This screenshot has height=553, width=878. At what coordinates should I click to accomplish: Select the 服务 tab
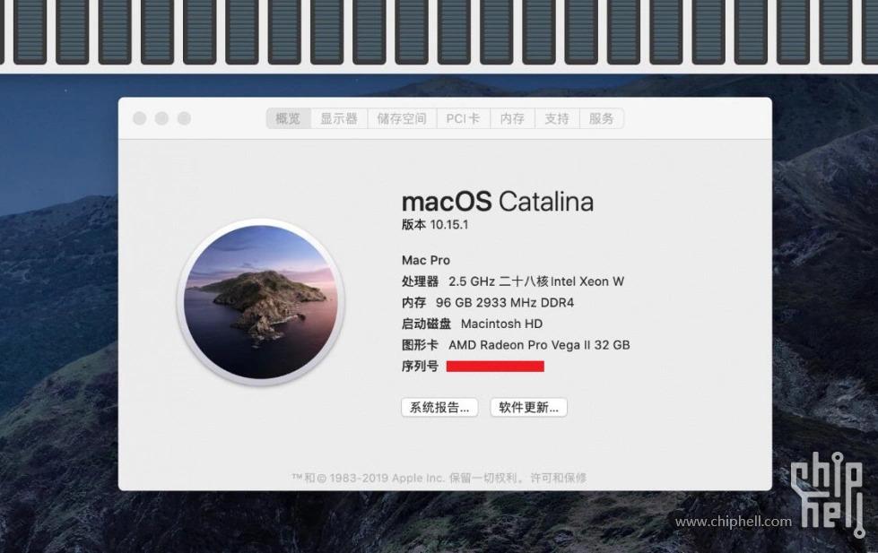[x=602, y=118]
